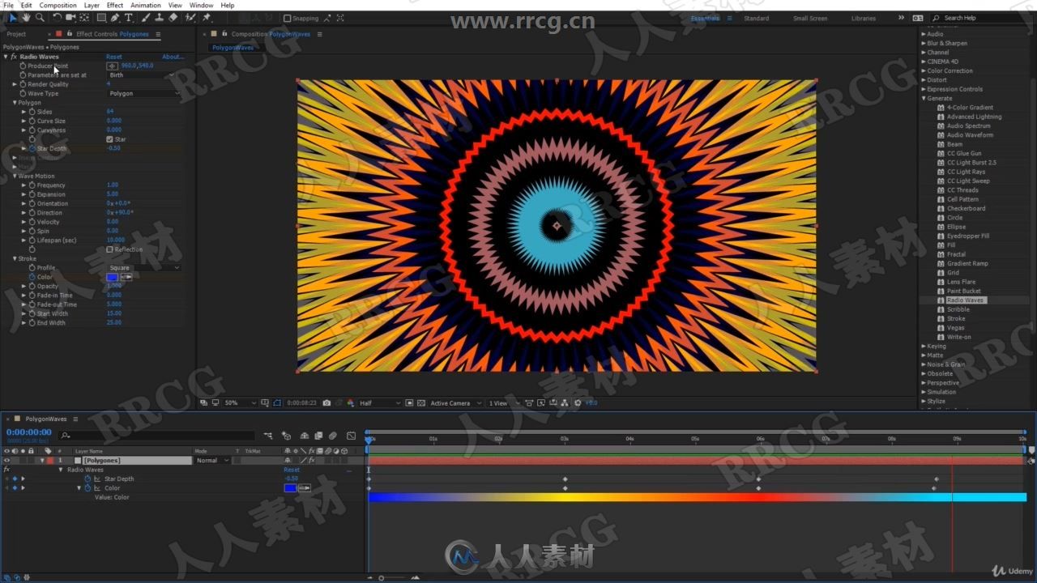
Task: Open the Graph Editor icon
Action: tap(351, 436)
